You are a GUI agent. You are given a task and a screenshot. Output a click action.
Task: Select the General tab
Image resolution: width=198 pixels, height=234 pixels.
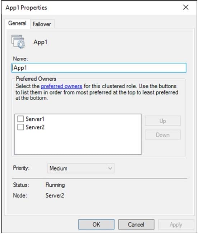[17, 23]
